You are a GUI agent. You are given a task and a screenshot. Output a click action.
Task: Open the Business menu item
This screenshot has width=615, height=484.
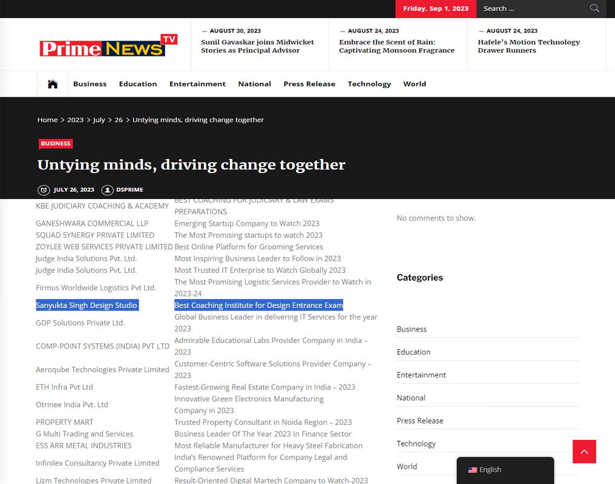click(x=90, y=84)
